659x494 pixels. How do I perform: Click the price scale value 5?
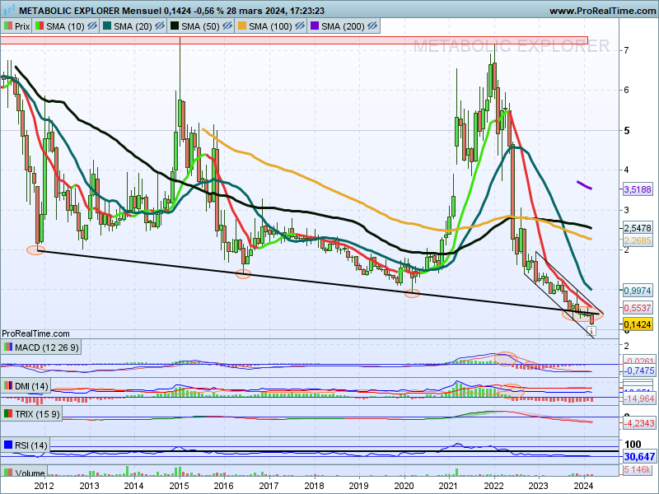tap(627, 131)
